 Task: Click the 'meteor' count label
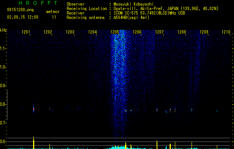[x=53, y=12]
